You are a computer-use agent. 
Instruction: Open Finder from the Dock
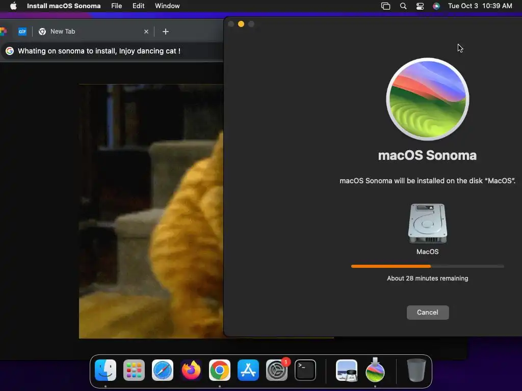coord(106,370)
